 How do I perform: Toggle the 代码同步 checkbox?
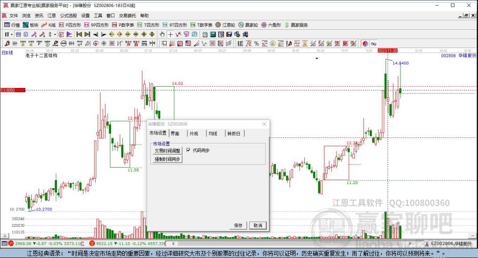(189, 150)
